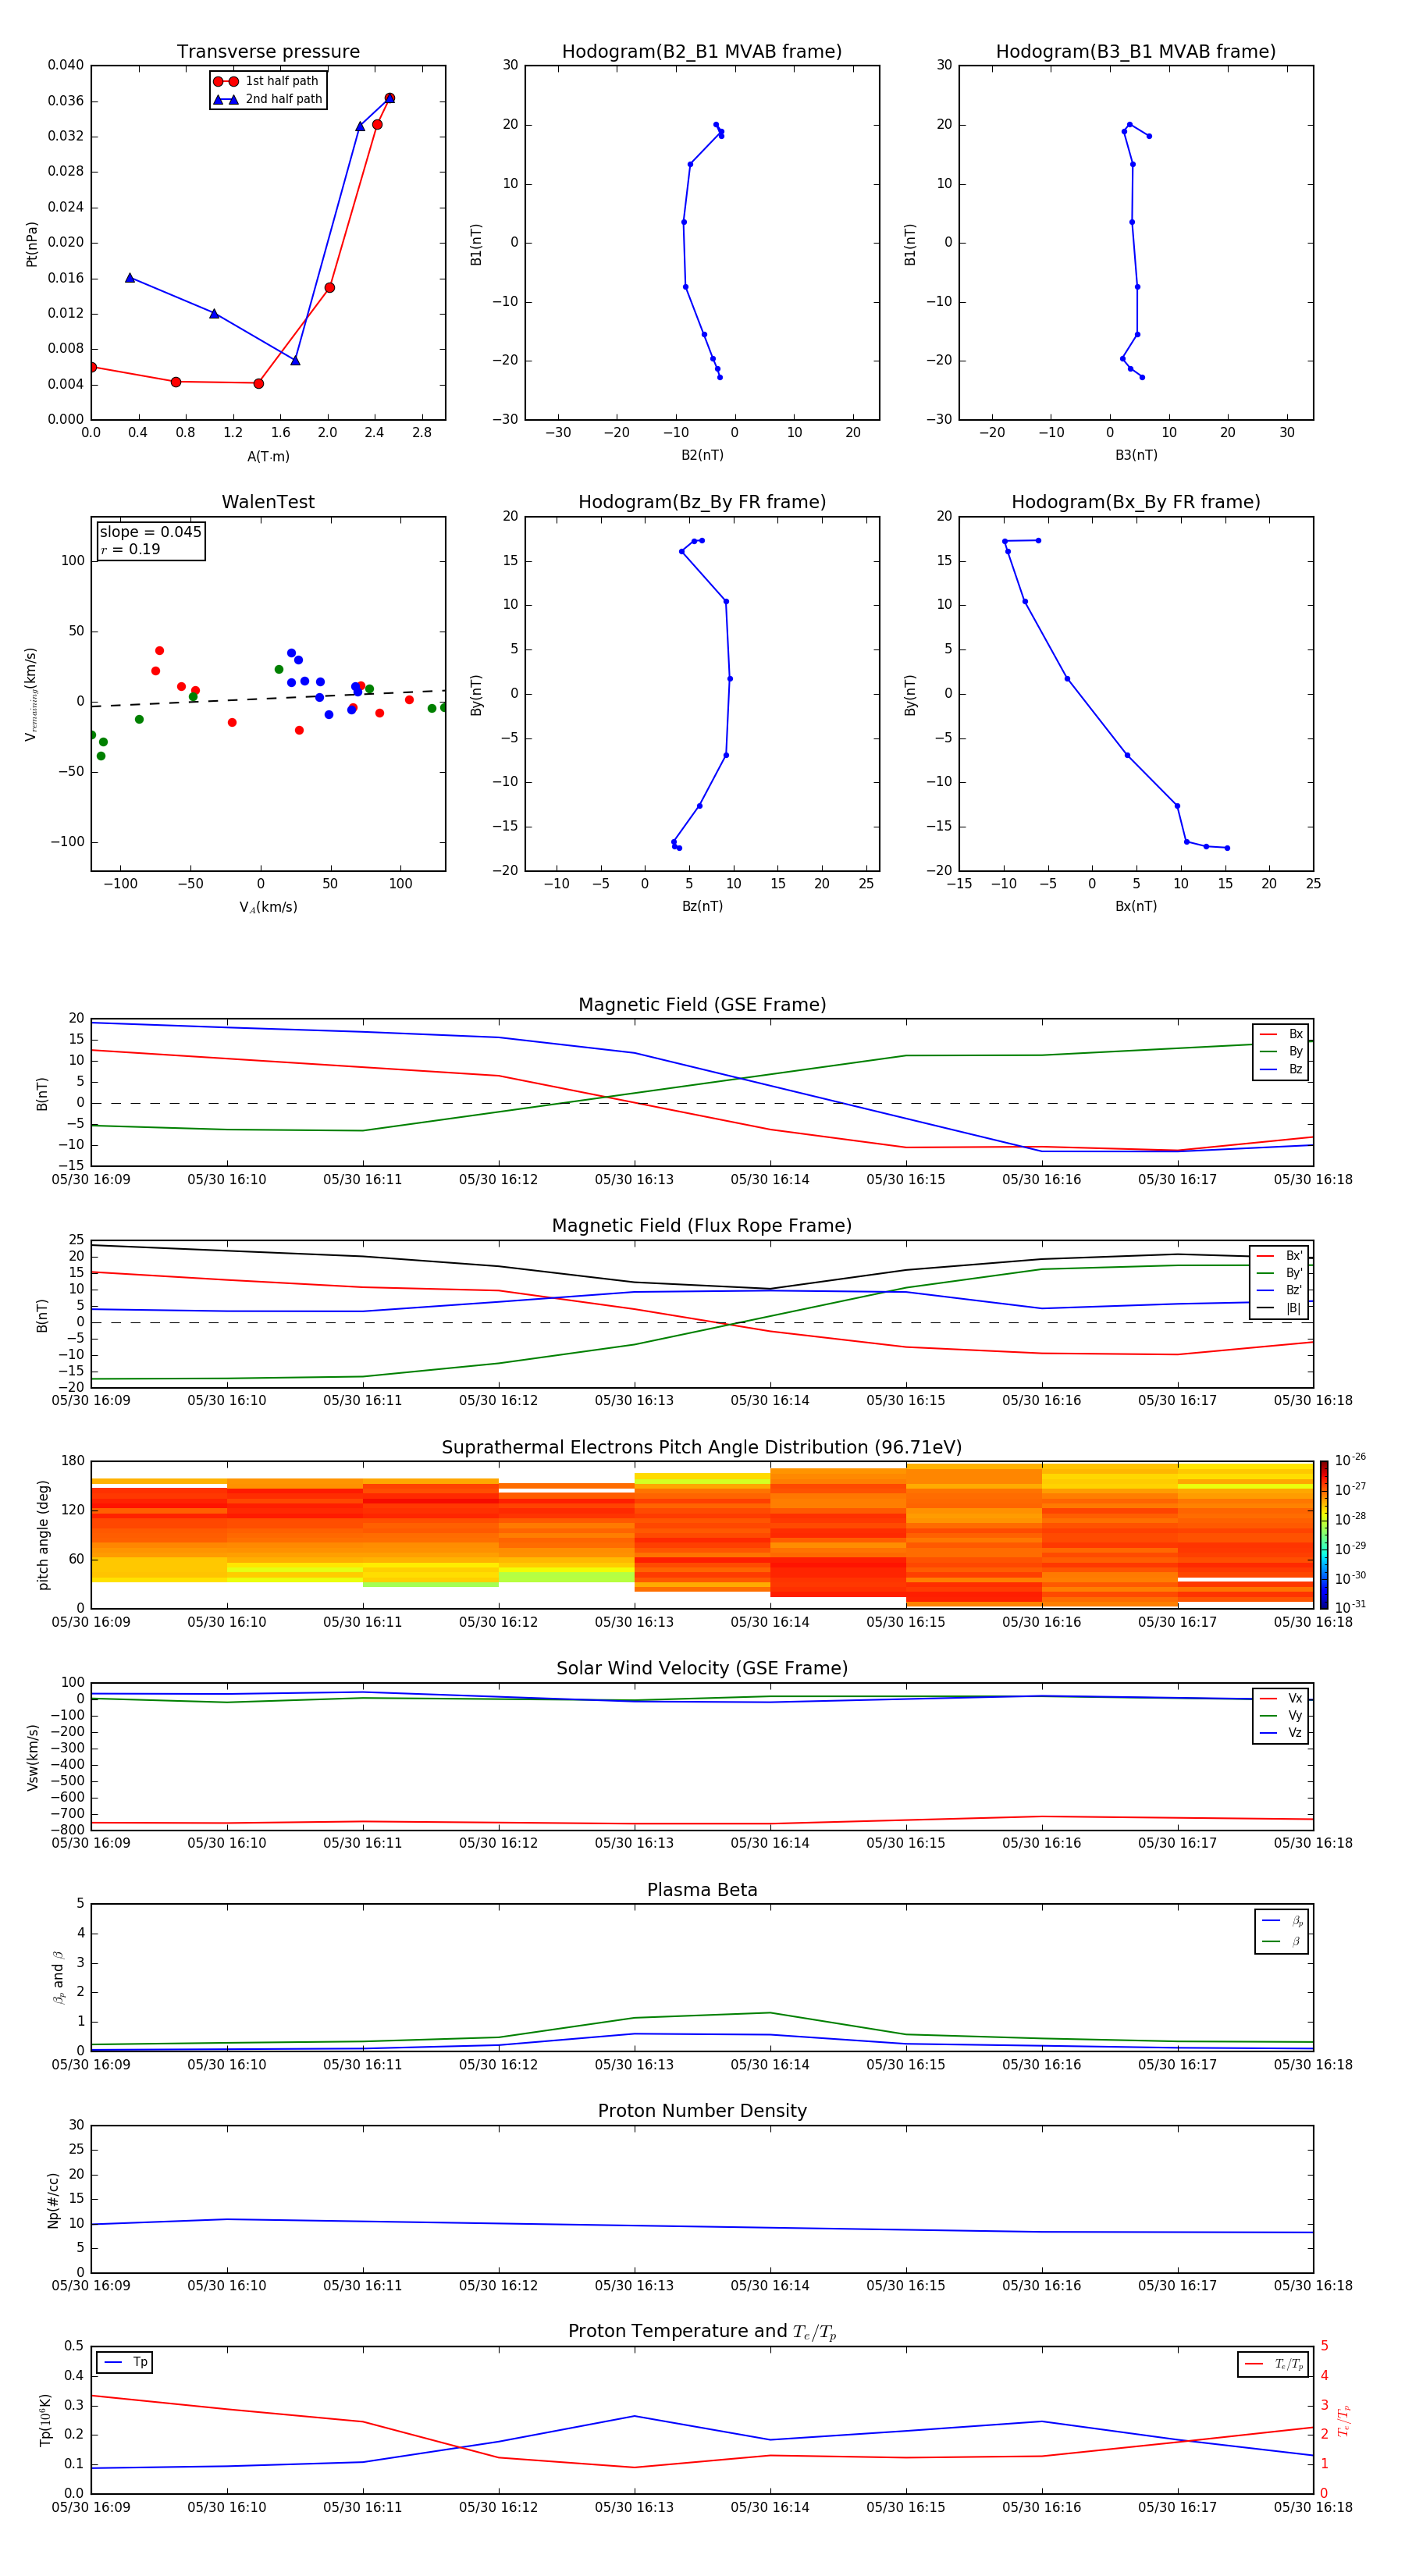Click the 'B3(nT)' x-axis label
1405x2576 pixels.
point(1136,455)
